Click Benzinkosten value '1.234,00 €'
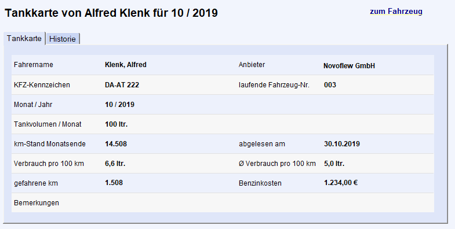This screenshot has width=455, height=229. coord(341,183)
